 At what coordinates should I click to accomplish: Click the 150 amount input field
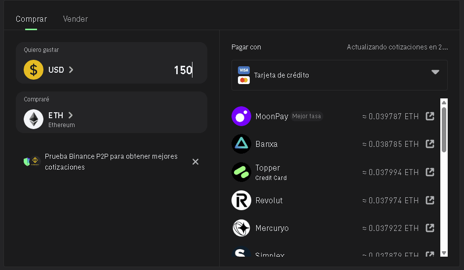coord(183,70)
